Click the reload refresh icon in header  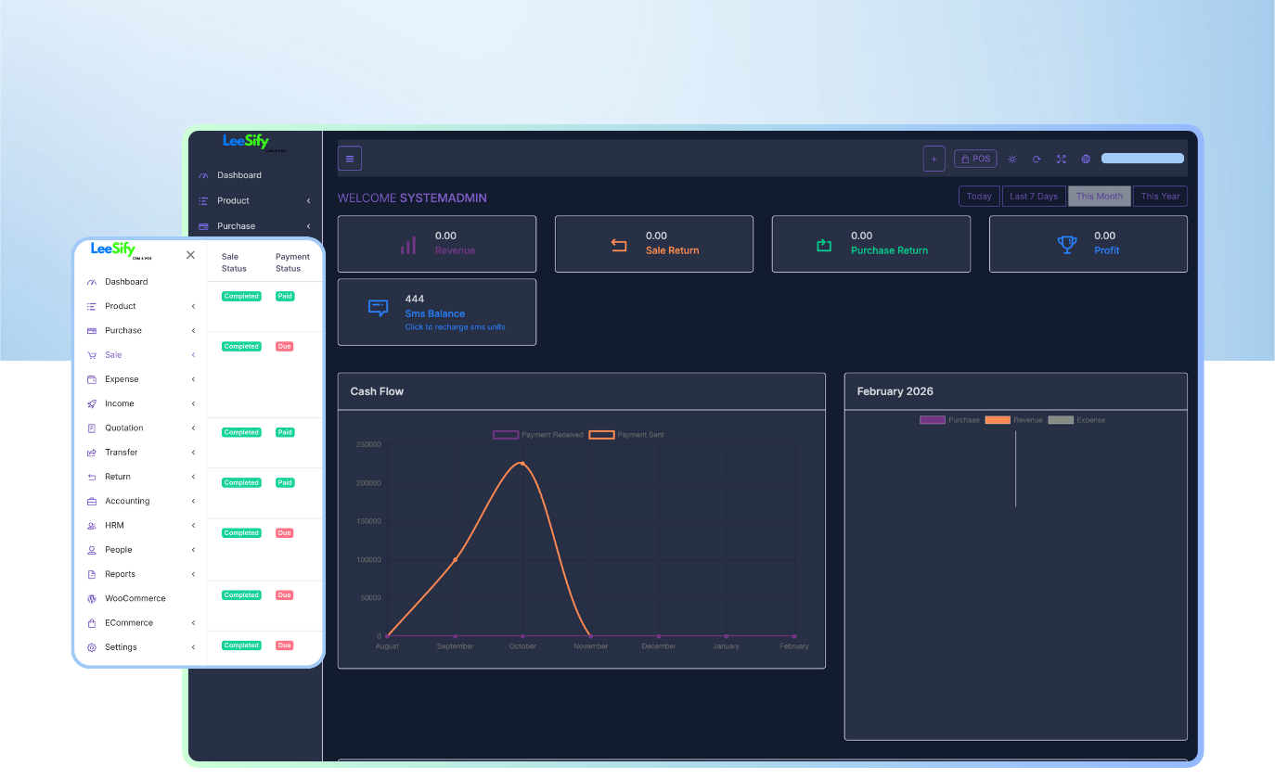1037,159
